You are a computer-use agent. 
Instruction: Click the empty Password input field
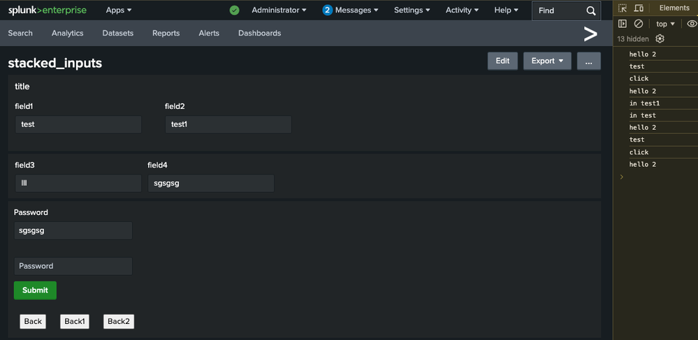click(x=73, y=266)
